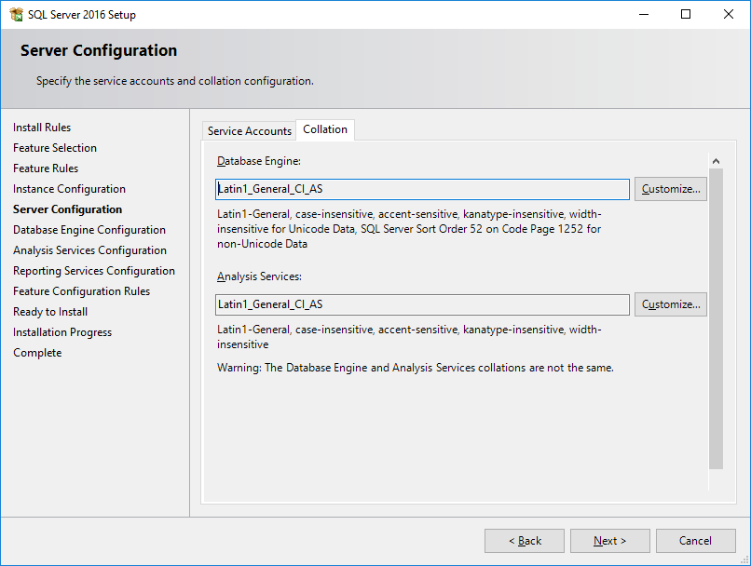
Task: Minimize the SQL Server 2016 Setup window
Action: tap(644, 14)
